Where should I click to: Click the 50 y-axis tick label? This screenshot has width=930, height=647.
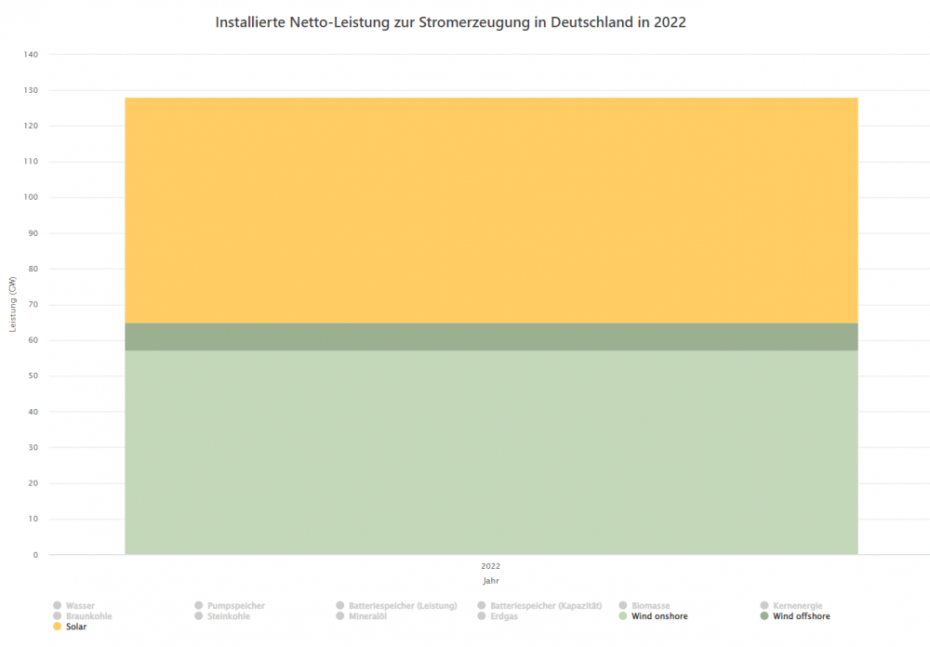tap(33, 376)
